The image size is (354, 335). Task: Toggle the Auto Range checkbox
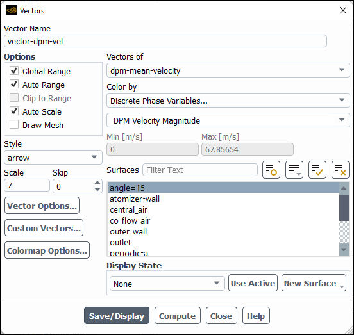[14, 85]
